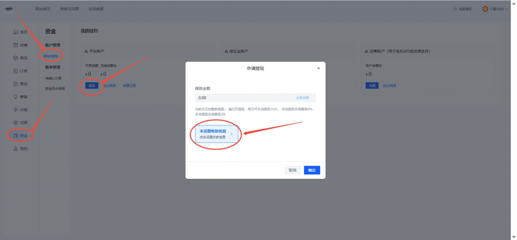Open the 我的 profile icon
Image resolution: width=517 pixels, height=240 pixels.
[x=15, y=149]
